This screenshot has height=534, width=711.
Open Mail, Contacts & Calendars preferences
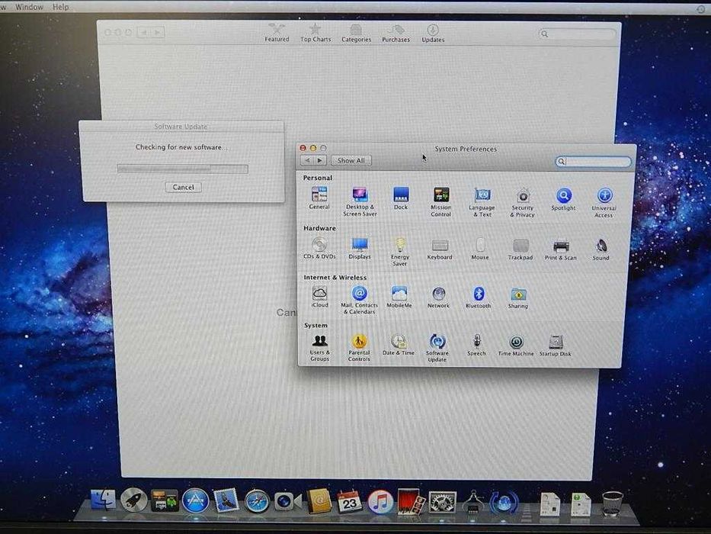[359, 300]
